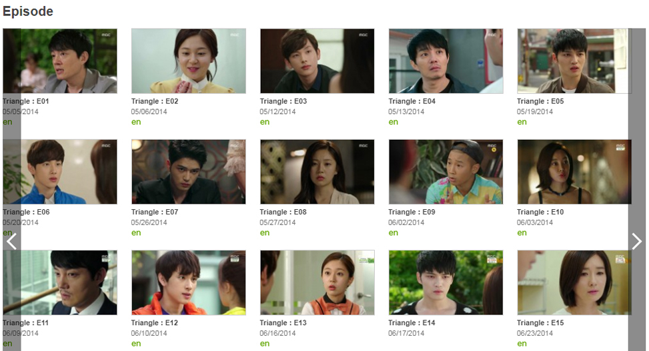Click the Triangle : E06 title link
The width and height of the screenshot is (649, 351).
click(26, 212)
